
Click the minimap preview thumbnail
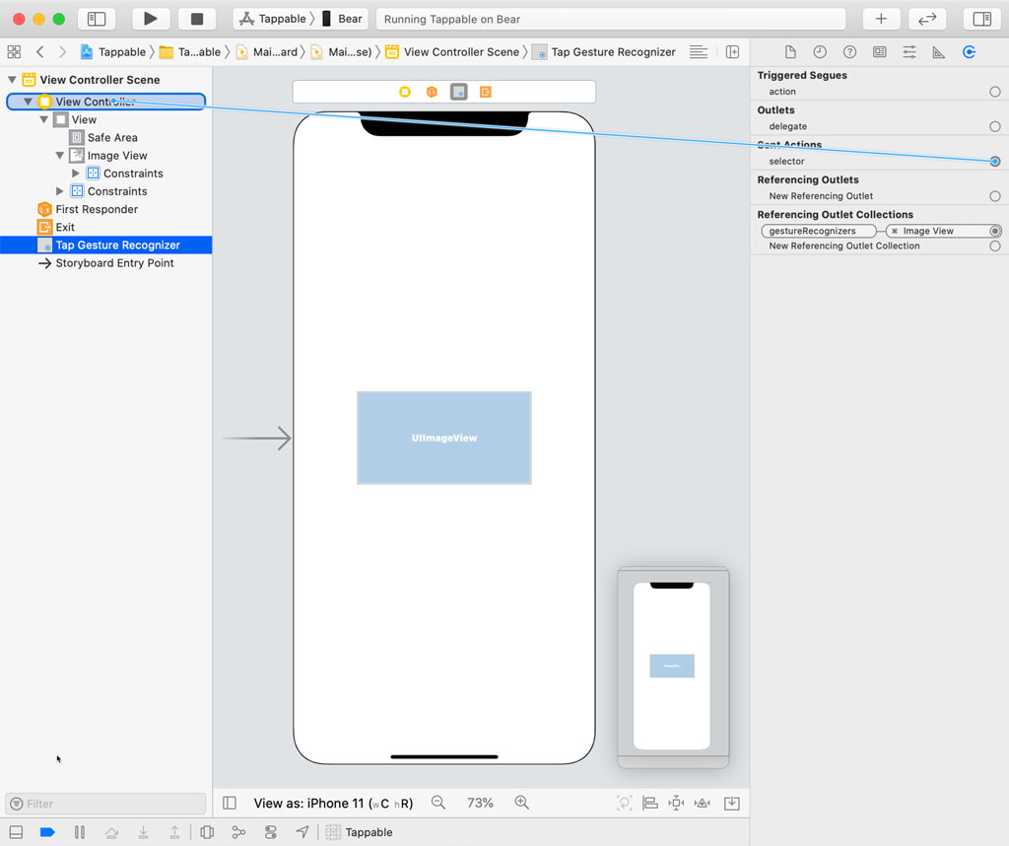pos(673,667)
